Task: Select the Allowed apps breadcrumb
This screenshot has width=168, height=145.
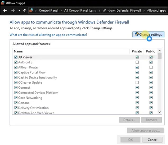Action: (156, 11)
